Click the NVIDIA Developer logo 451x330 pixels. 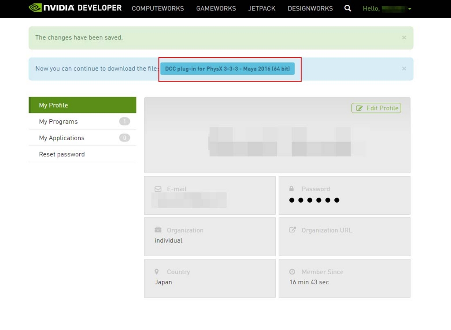[x=75, y=8]
